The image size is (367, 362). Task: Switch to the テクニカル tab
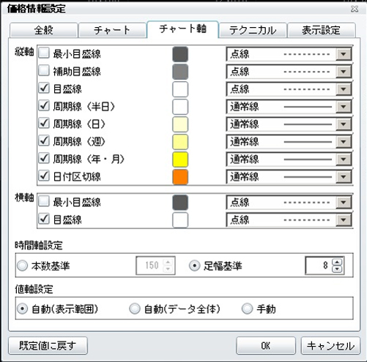coord(253,30)
